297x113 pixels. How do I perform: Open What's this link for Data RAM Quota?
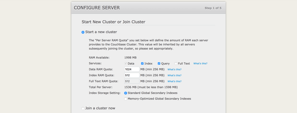(174, 69)
